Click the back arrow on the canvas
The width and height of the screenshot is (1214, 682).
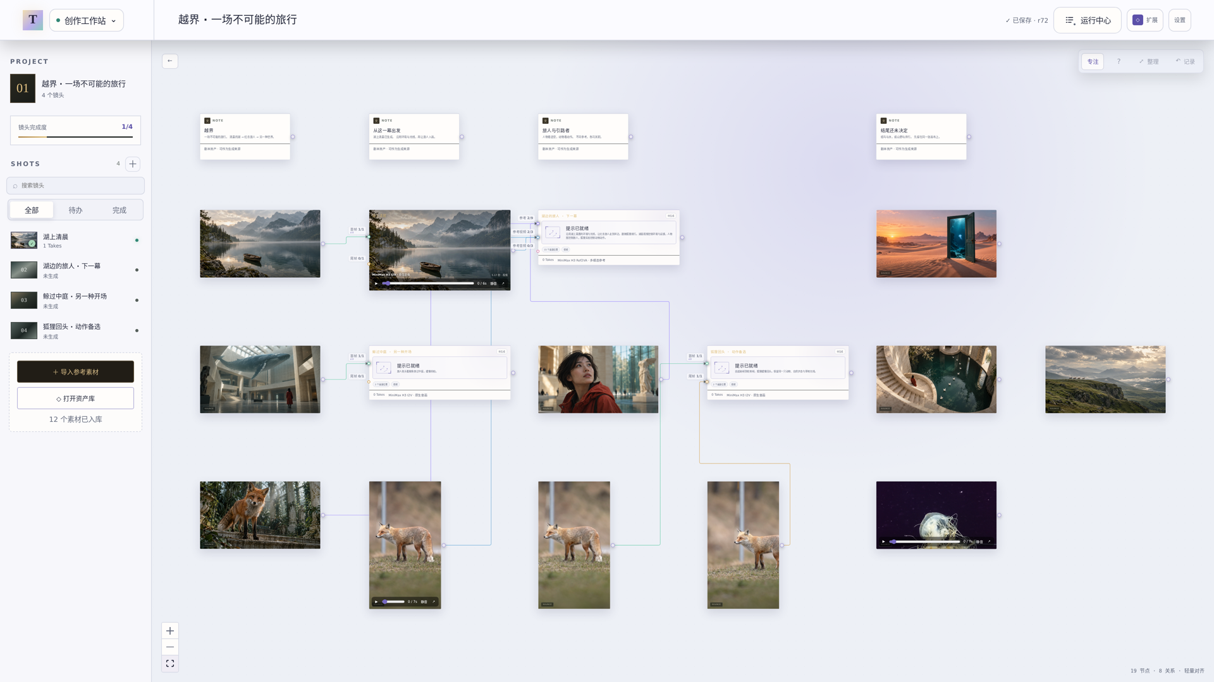pos(170,61)
